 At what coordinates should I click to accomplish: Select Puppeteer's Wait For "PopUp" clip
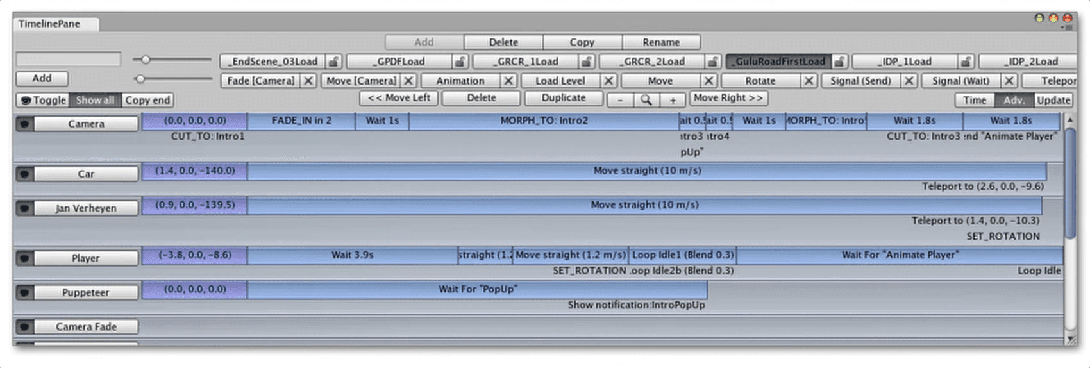[478, 290]
